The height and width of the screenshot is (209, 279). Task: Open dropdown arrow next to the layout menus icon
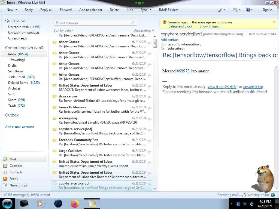tap(239, 10)
